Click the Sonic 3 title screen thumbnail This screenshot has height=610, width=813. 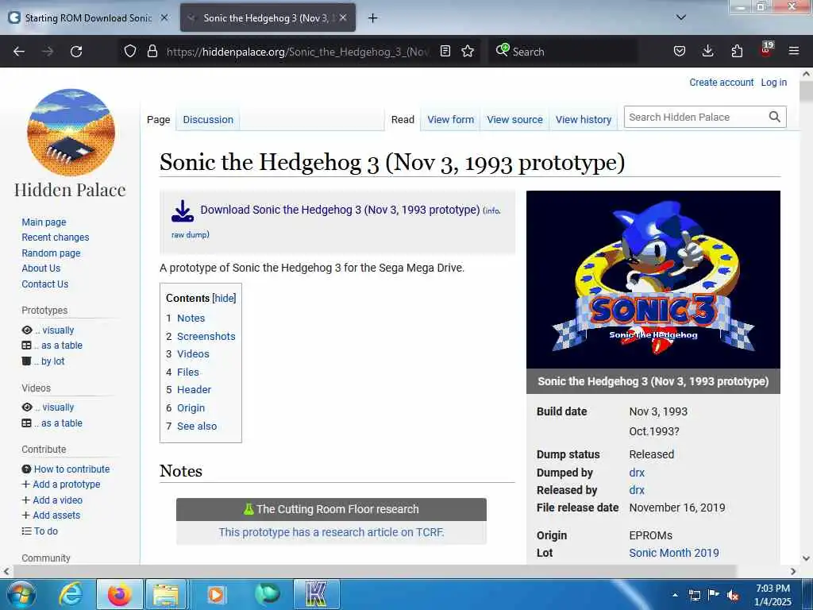coord(653,280)
